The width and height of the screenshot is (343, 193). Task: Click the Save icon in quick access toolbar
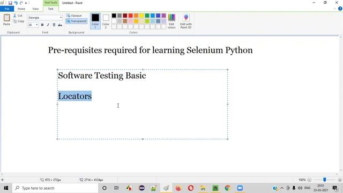[x=10, y=3]
